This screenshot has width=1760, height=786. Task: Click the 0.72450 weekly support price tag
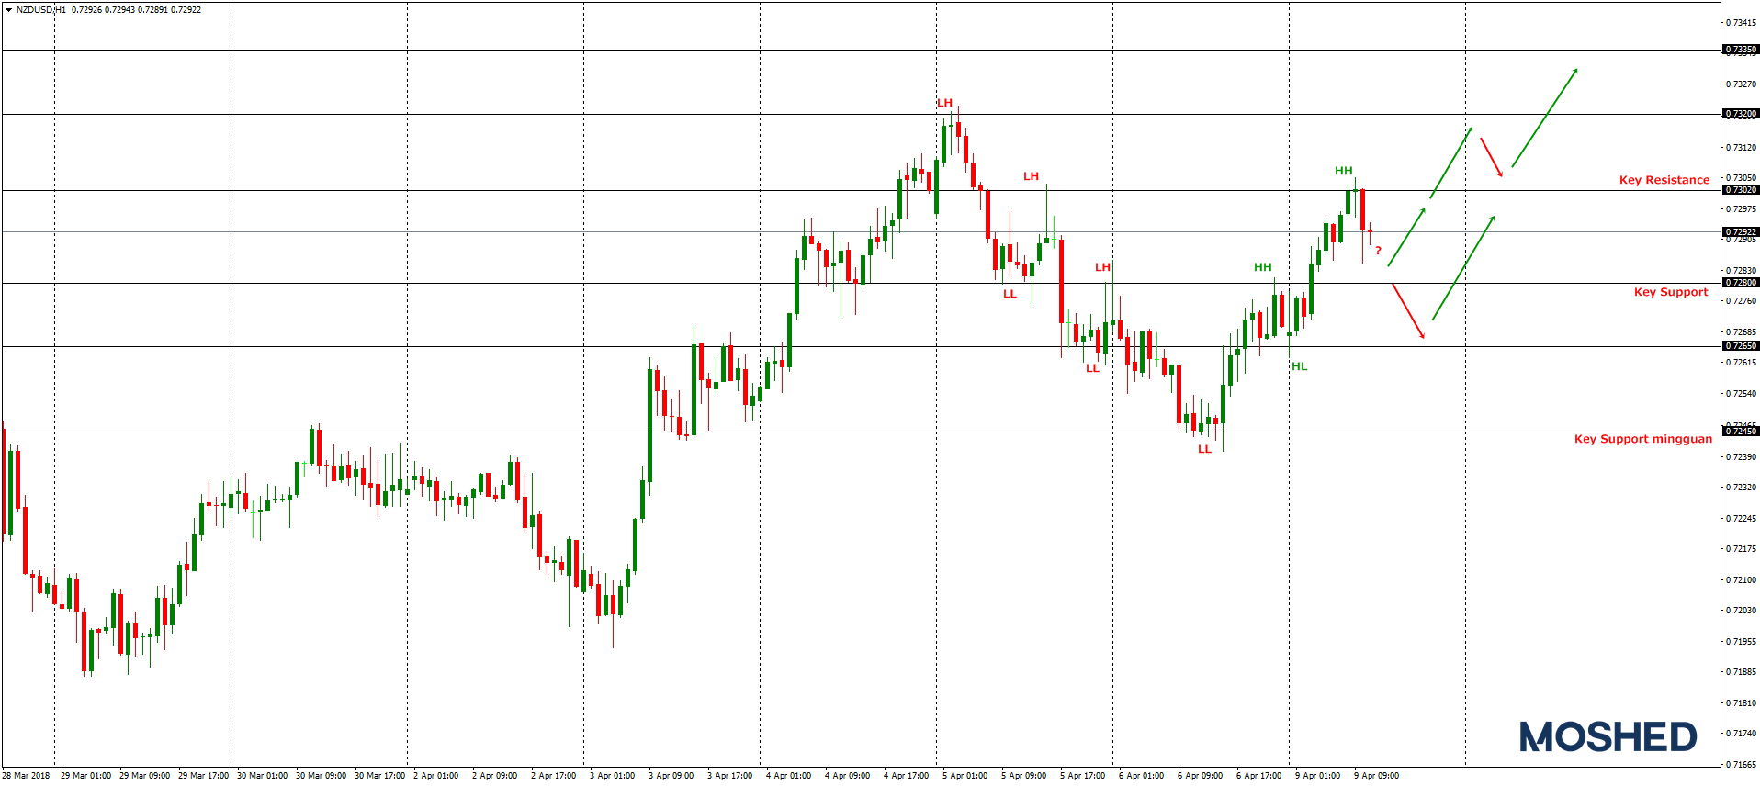(x=1740, y=432)
